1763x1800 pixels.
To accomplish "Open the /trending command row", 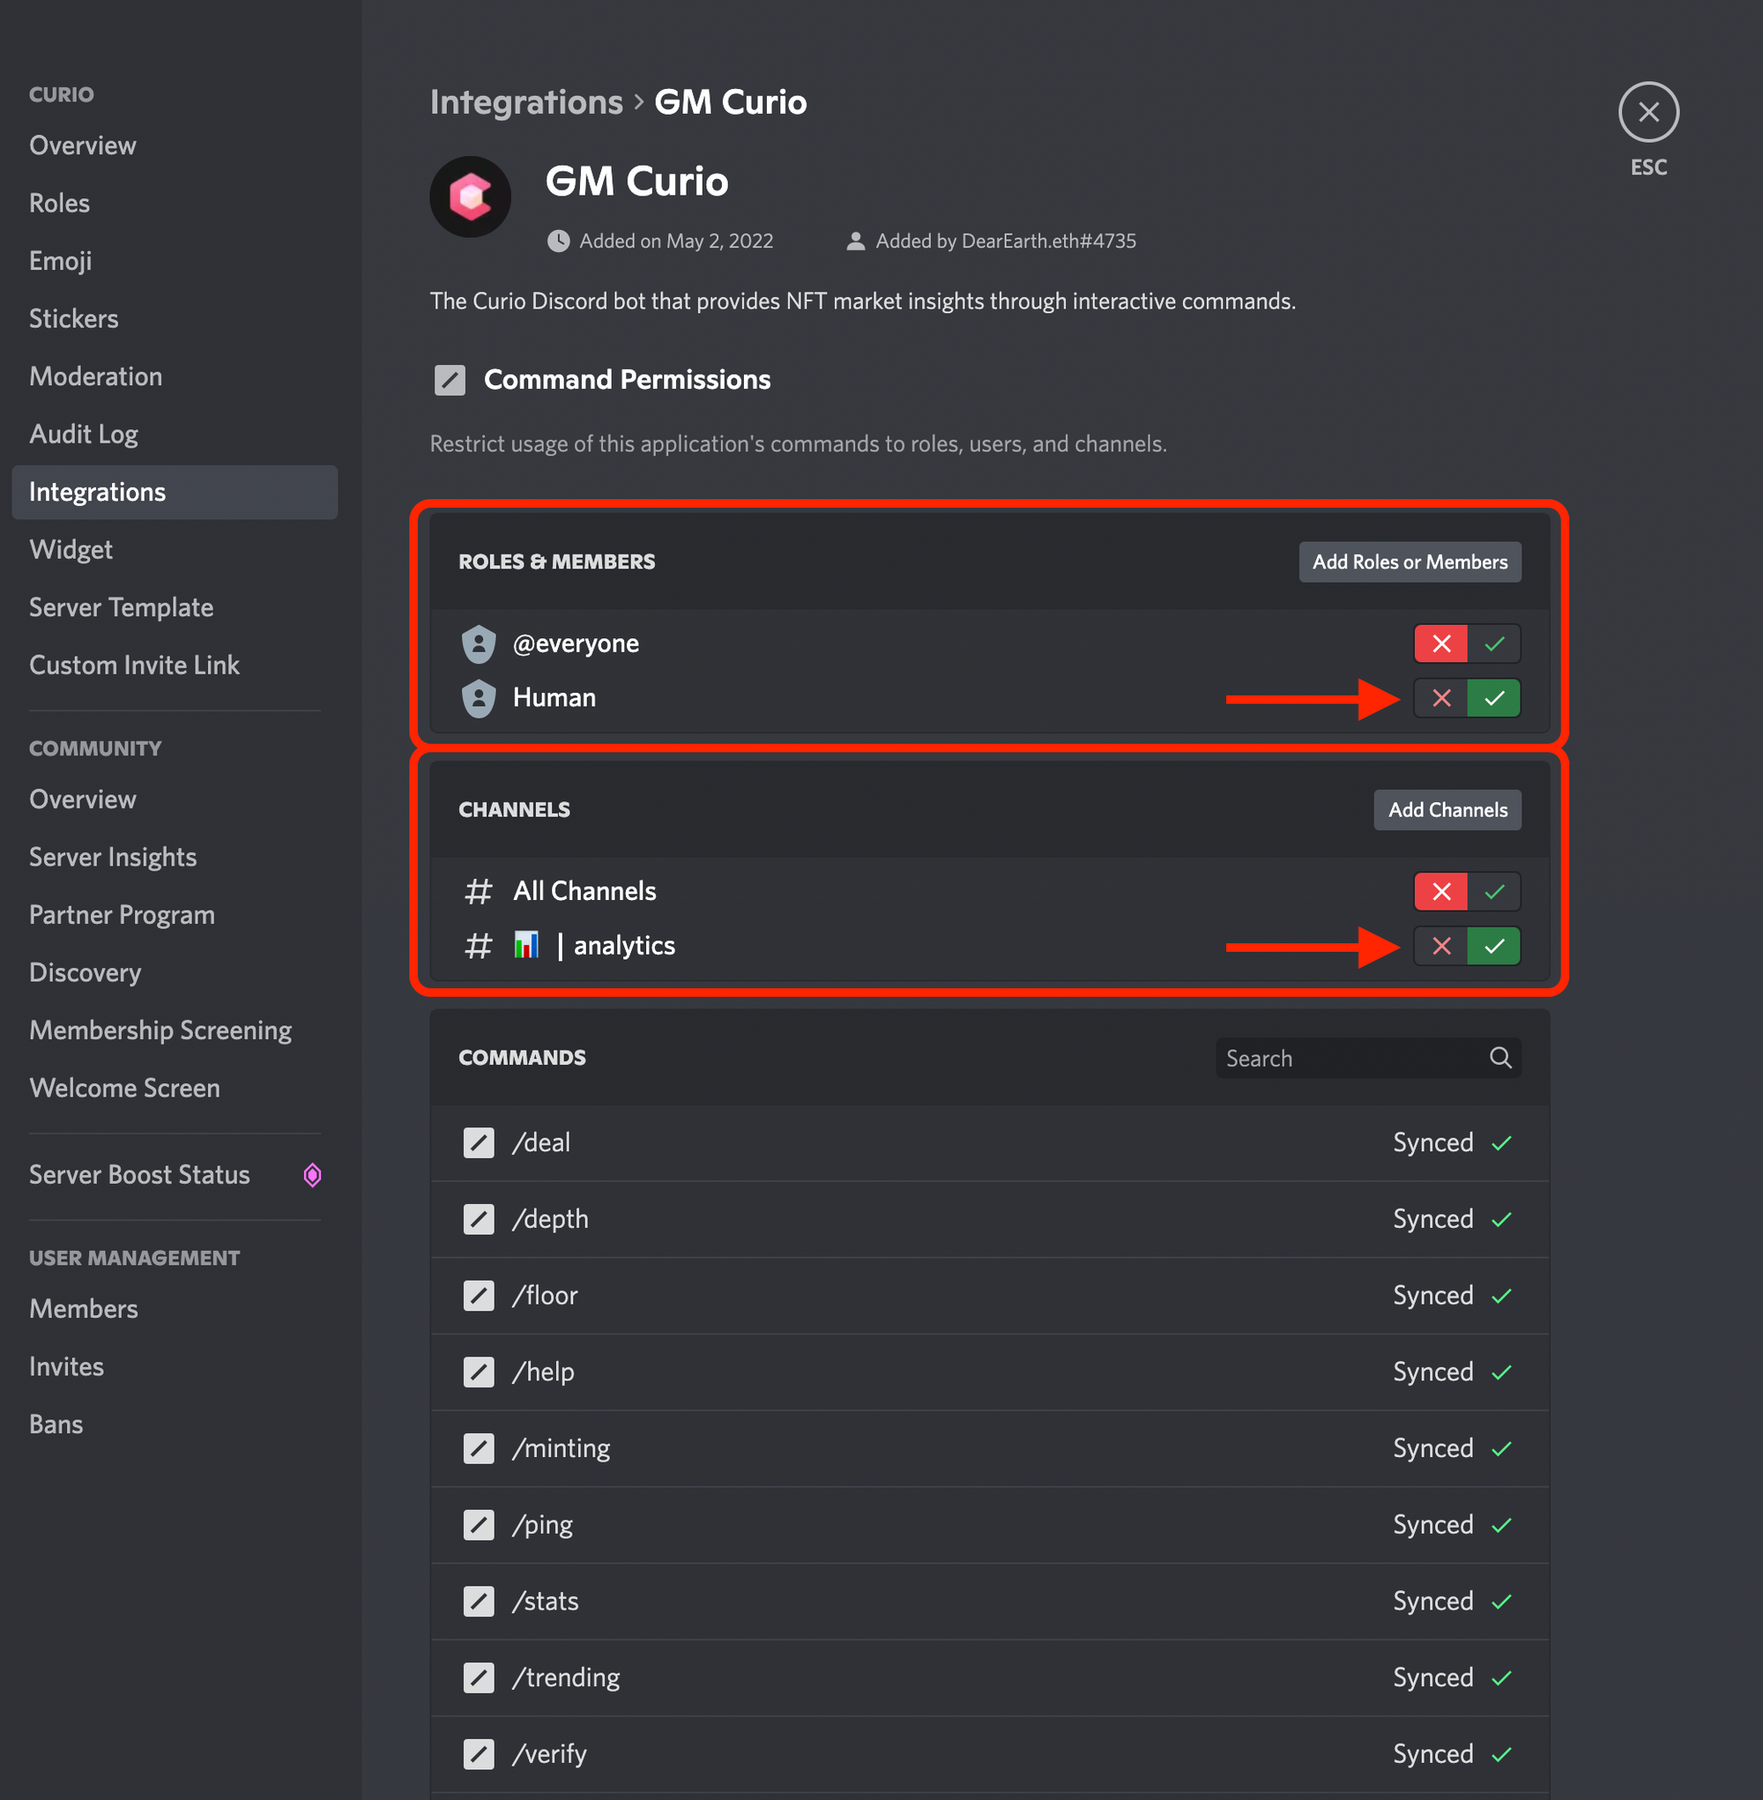I will [989, 1677].
